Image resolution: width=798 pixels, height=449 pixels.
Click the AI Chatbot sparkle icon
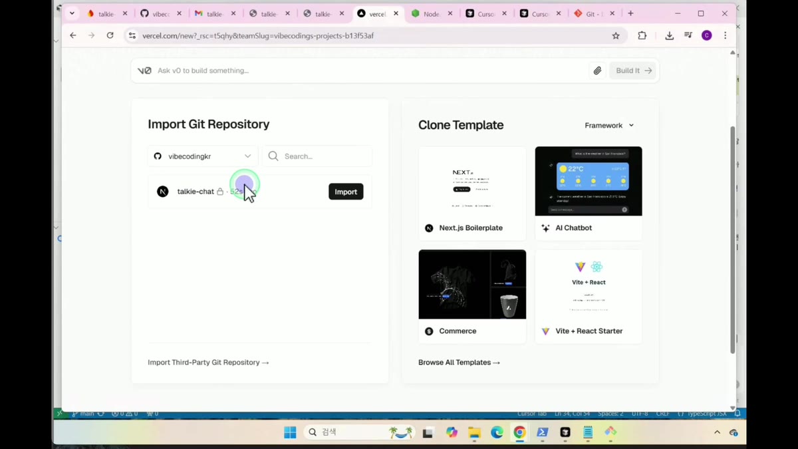tap(545, 228)
